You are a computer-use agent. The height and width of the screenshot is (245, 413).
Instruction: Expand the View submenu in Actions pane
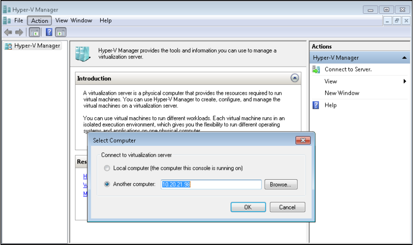[404, 82]
